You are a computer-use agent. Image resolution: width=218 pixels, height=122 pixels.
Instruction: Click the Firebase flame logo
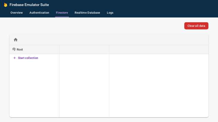6,5
